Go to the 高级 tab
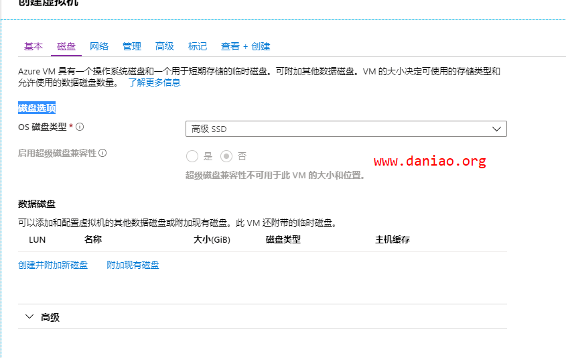 pos(165,46)
